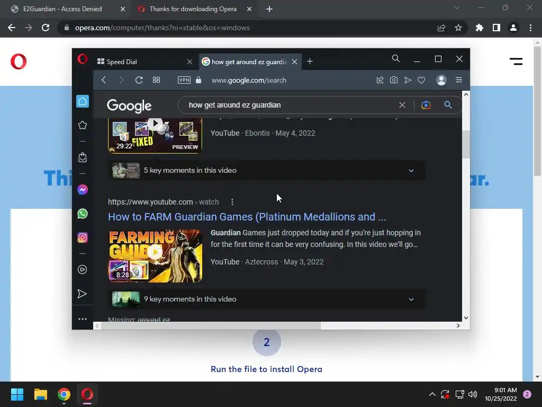
Task: Open the Player icon in Opera sidebar
Action: click(x=82, y=270)
